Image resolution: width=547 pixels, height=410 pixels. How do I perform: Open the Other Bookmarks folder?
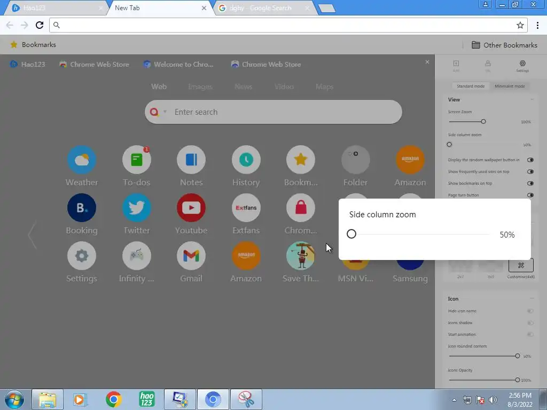[504, 45]
